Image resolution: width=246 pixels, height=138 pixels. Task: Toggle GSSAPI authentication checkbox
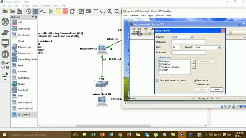pyautogui.click(x=160, y=70)
